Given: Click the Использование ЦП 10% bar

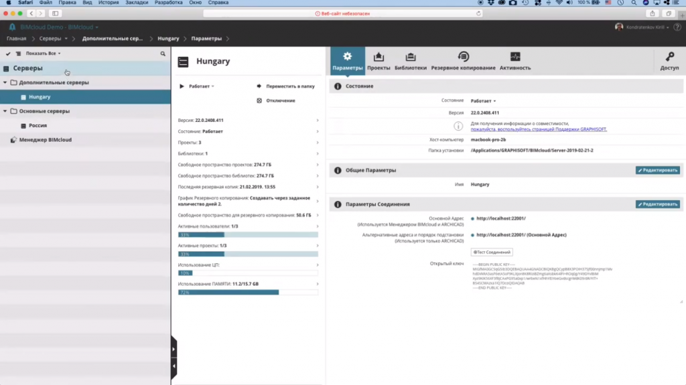Looking at the screenshot, I should tap(248, 273).
